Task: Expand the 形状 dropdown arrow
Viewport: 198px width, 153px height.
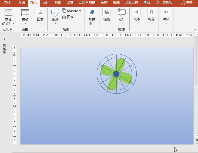Action: (56, 24)
